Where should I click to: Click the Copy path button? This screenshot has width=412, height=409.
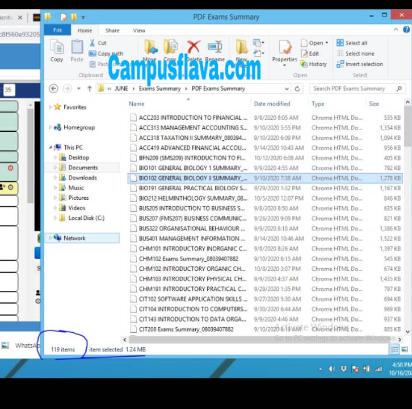pos(106,53)
